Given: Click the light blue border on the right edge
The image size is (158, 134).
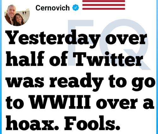Looking at the screenshot, I should coord(157,67).
